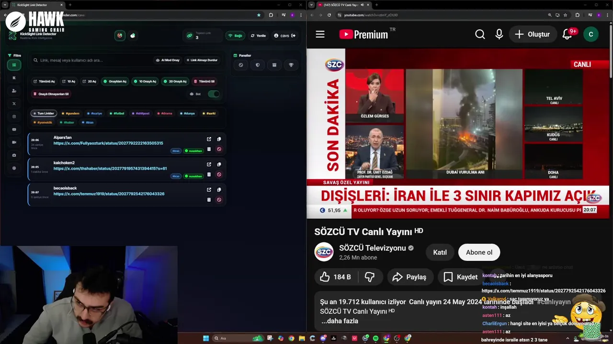This screenshot has width=613, height=344.
Task: Open the x.com/Fullyaozturk status link
Action: (x=108, y=143)
